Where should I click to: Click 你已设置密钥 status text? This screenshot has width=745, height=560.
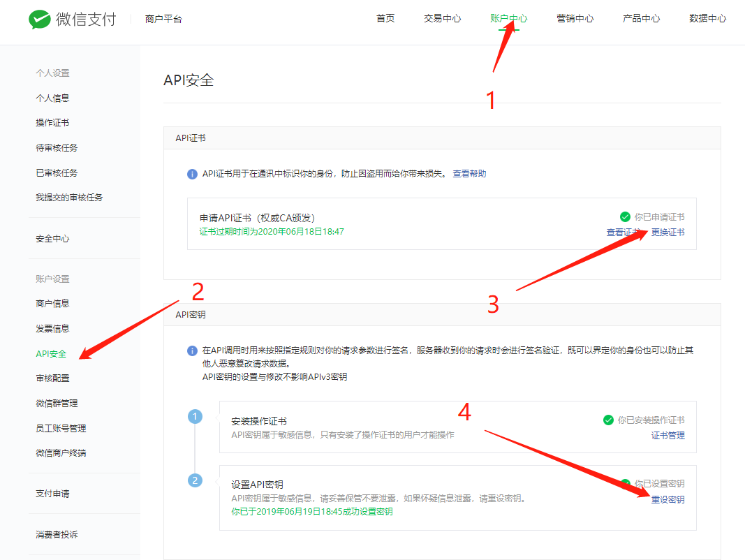pos(660,484)
